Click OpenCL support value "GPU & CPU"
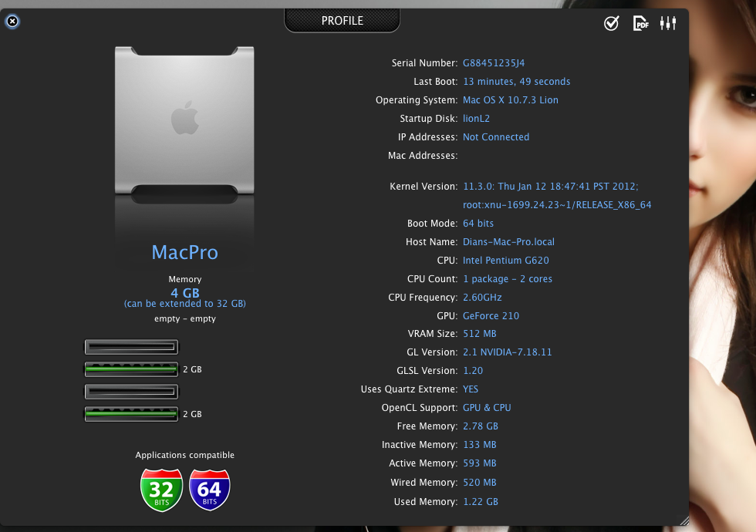The height and width of the screenshot is (532, 756). pos(487,408)
